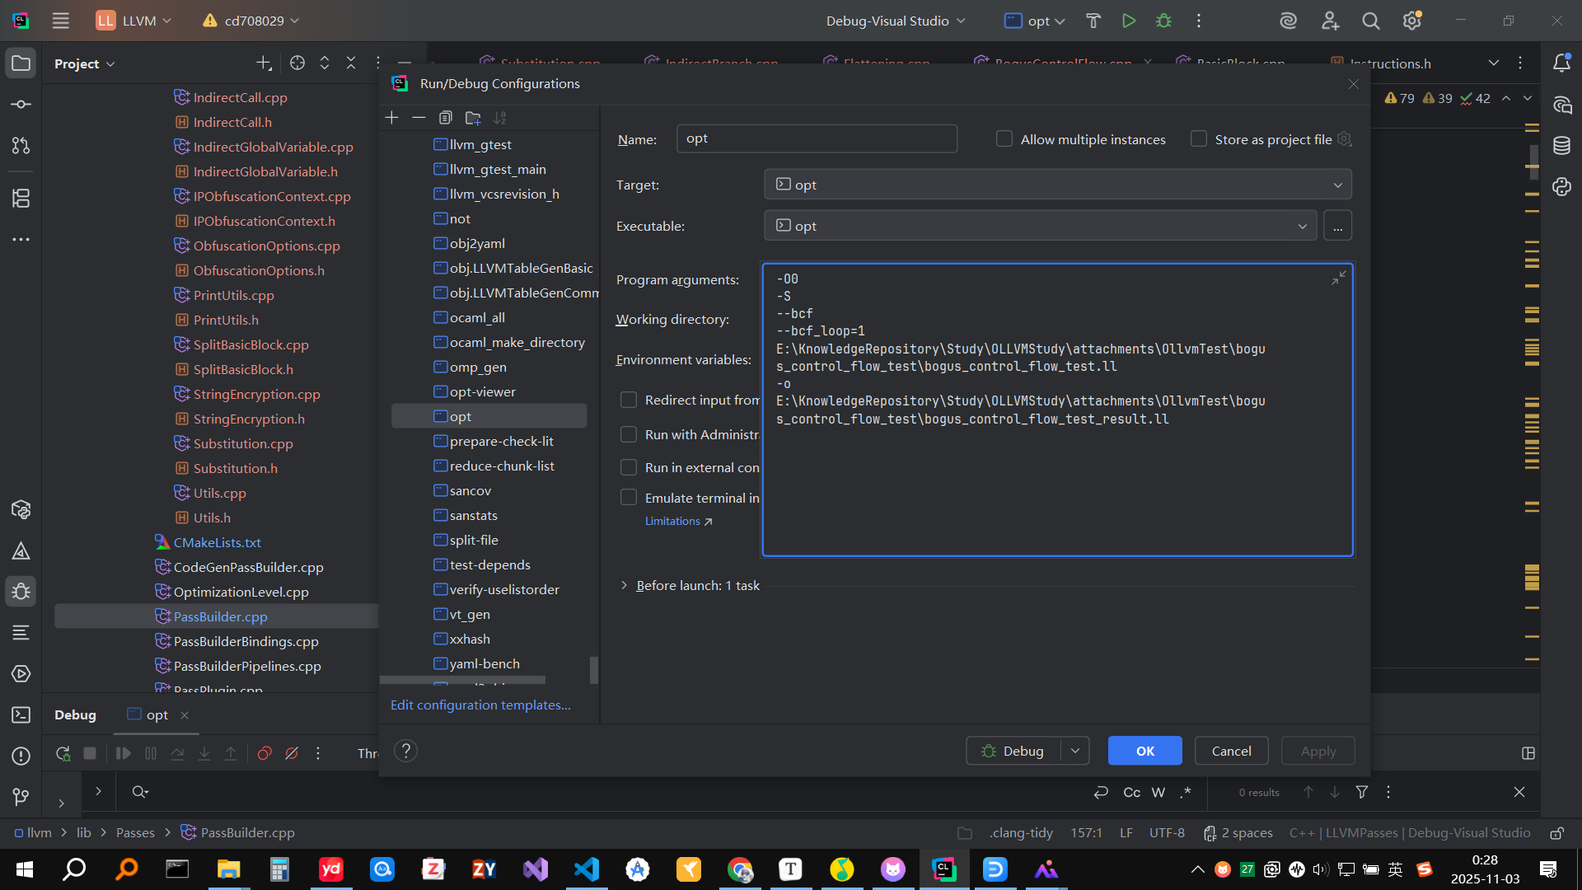Check Store as project file option

(x=1199, y=139)
